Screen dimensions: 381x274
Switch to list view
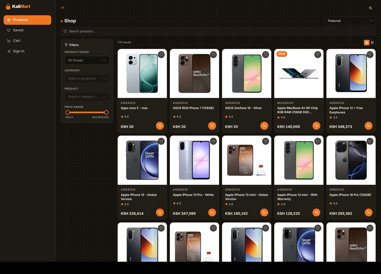pyautogui.click(x=372, y=42)
